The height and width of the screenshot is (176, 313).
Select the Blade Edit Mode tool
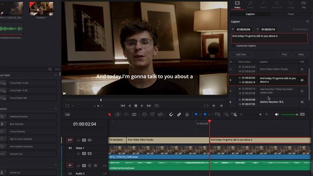coord(134,114)
